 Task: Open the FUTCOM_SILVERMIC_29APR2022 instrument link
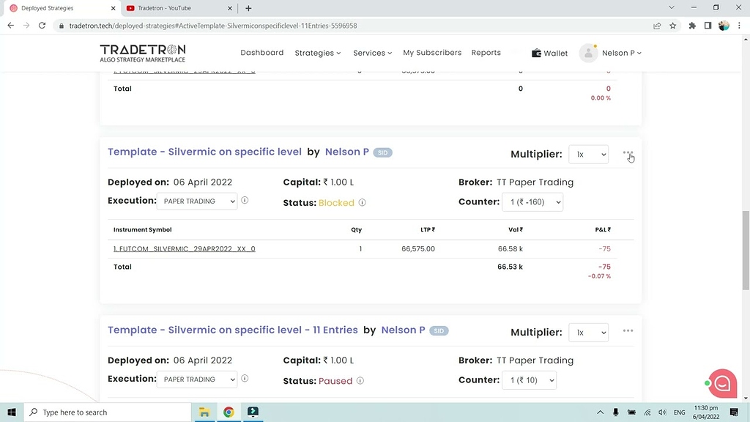184,248
